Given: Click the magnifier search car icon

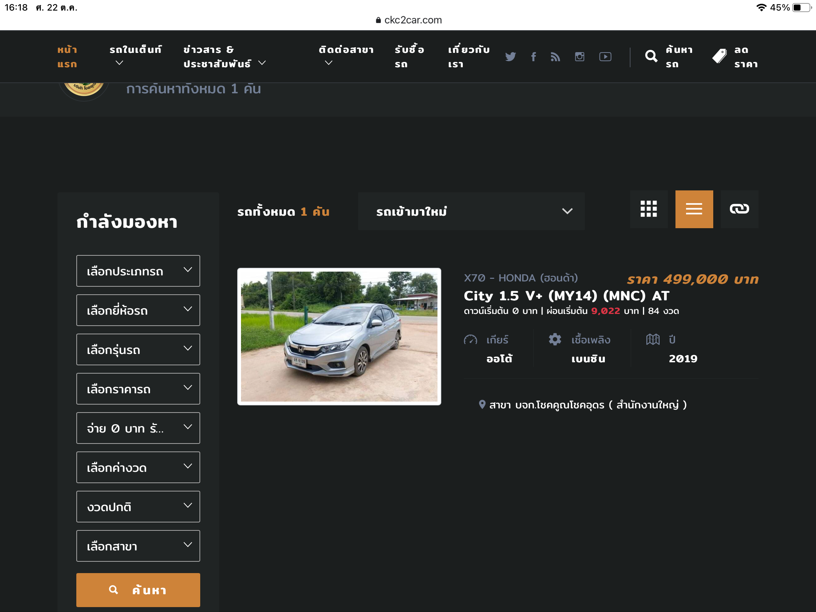Looking at the screenshot, I should click(x=651, y=57).
